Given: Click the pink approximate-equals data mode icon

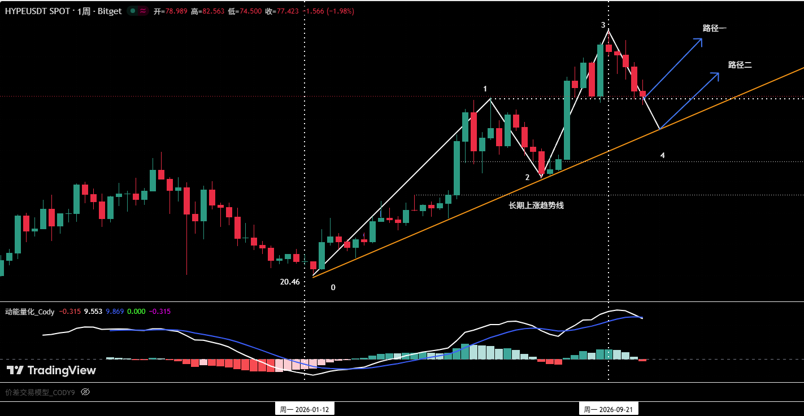Looking at the screenshot, I should coord(144,11).
